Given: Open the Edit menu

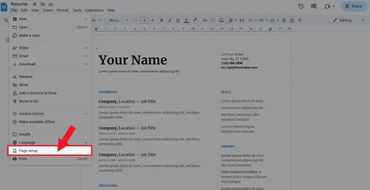Looking at the screenshot, I should click(24, 10).
